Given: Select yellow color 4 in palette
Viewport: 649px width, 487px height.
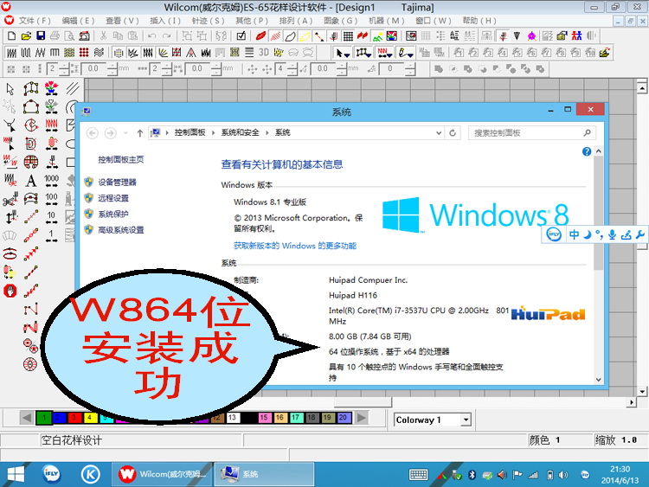Looking at the screenshot, I should [90, 418].
